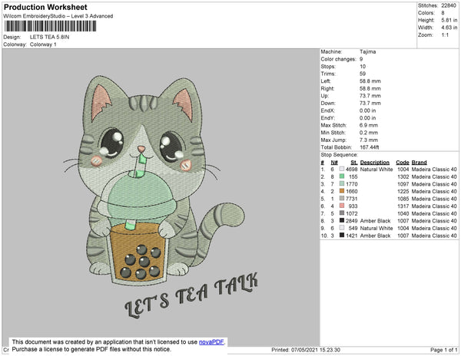Click the Max Jump value '7.3 mm'

(x=368, y=140)
